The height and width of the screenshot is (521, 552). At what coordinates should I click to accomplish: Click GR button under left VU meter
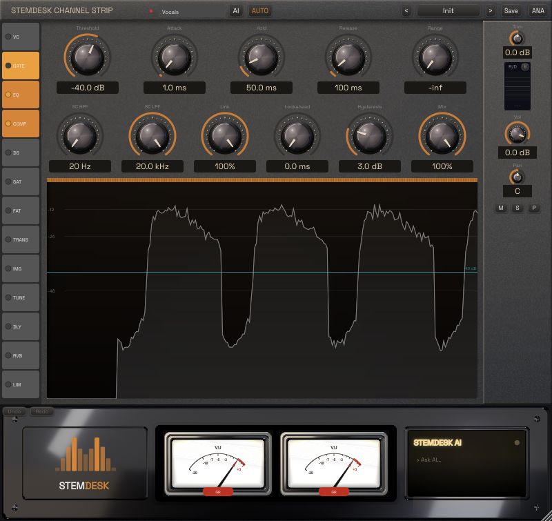[x=218, y=492]
